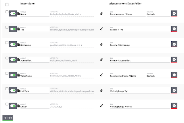Tick the checkbox for the Typ row
The image size is (184, 123).
[7, 27]
